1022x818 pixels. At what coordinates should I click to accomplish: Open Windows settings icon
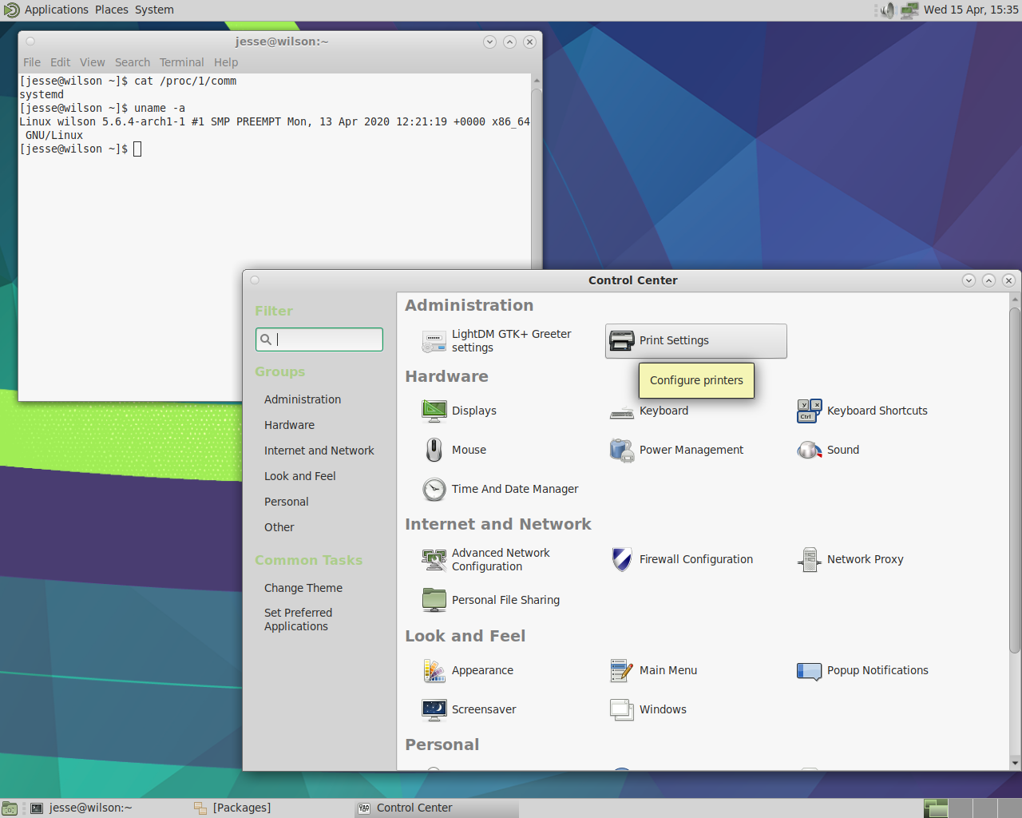click(x=621, y=709)
